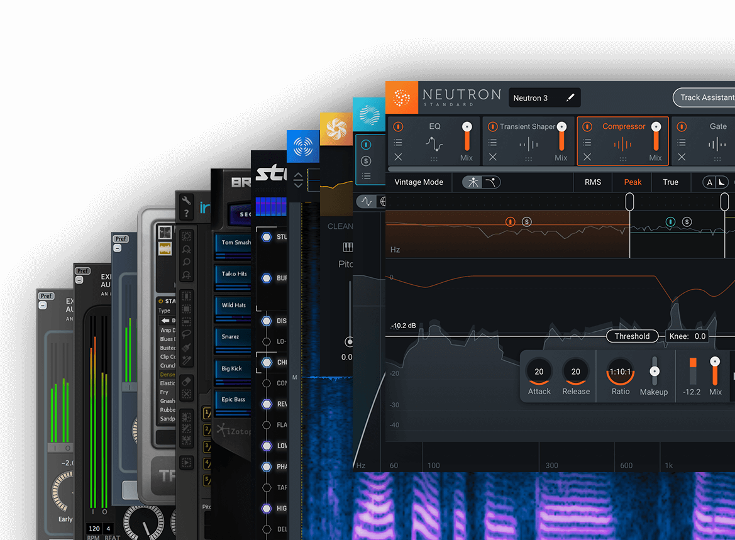Solo the orange compressor band

526,222
